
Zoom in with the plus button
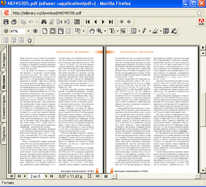(x=35, y=31)
